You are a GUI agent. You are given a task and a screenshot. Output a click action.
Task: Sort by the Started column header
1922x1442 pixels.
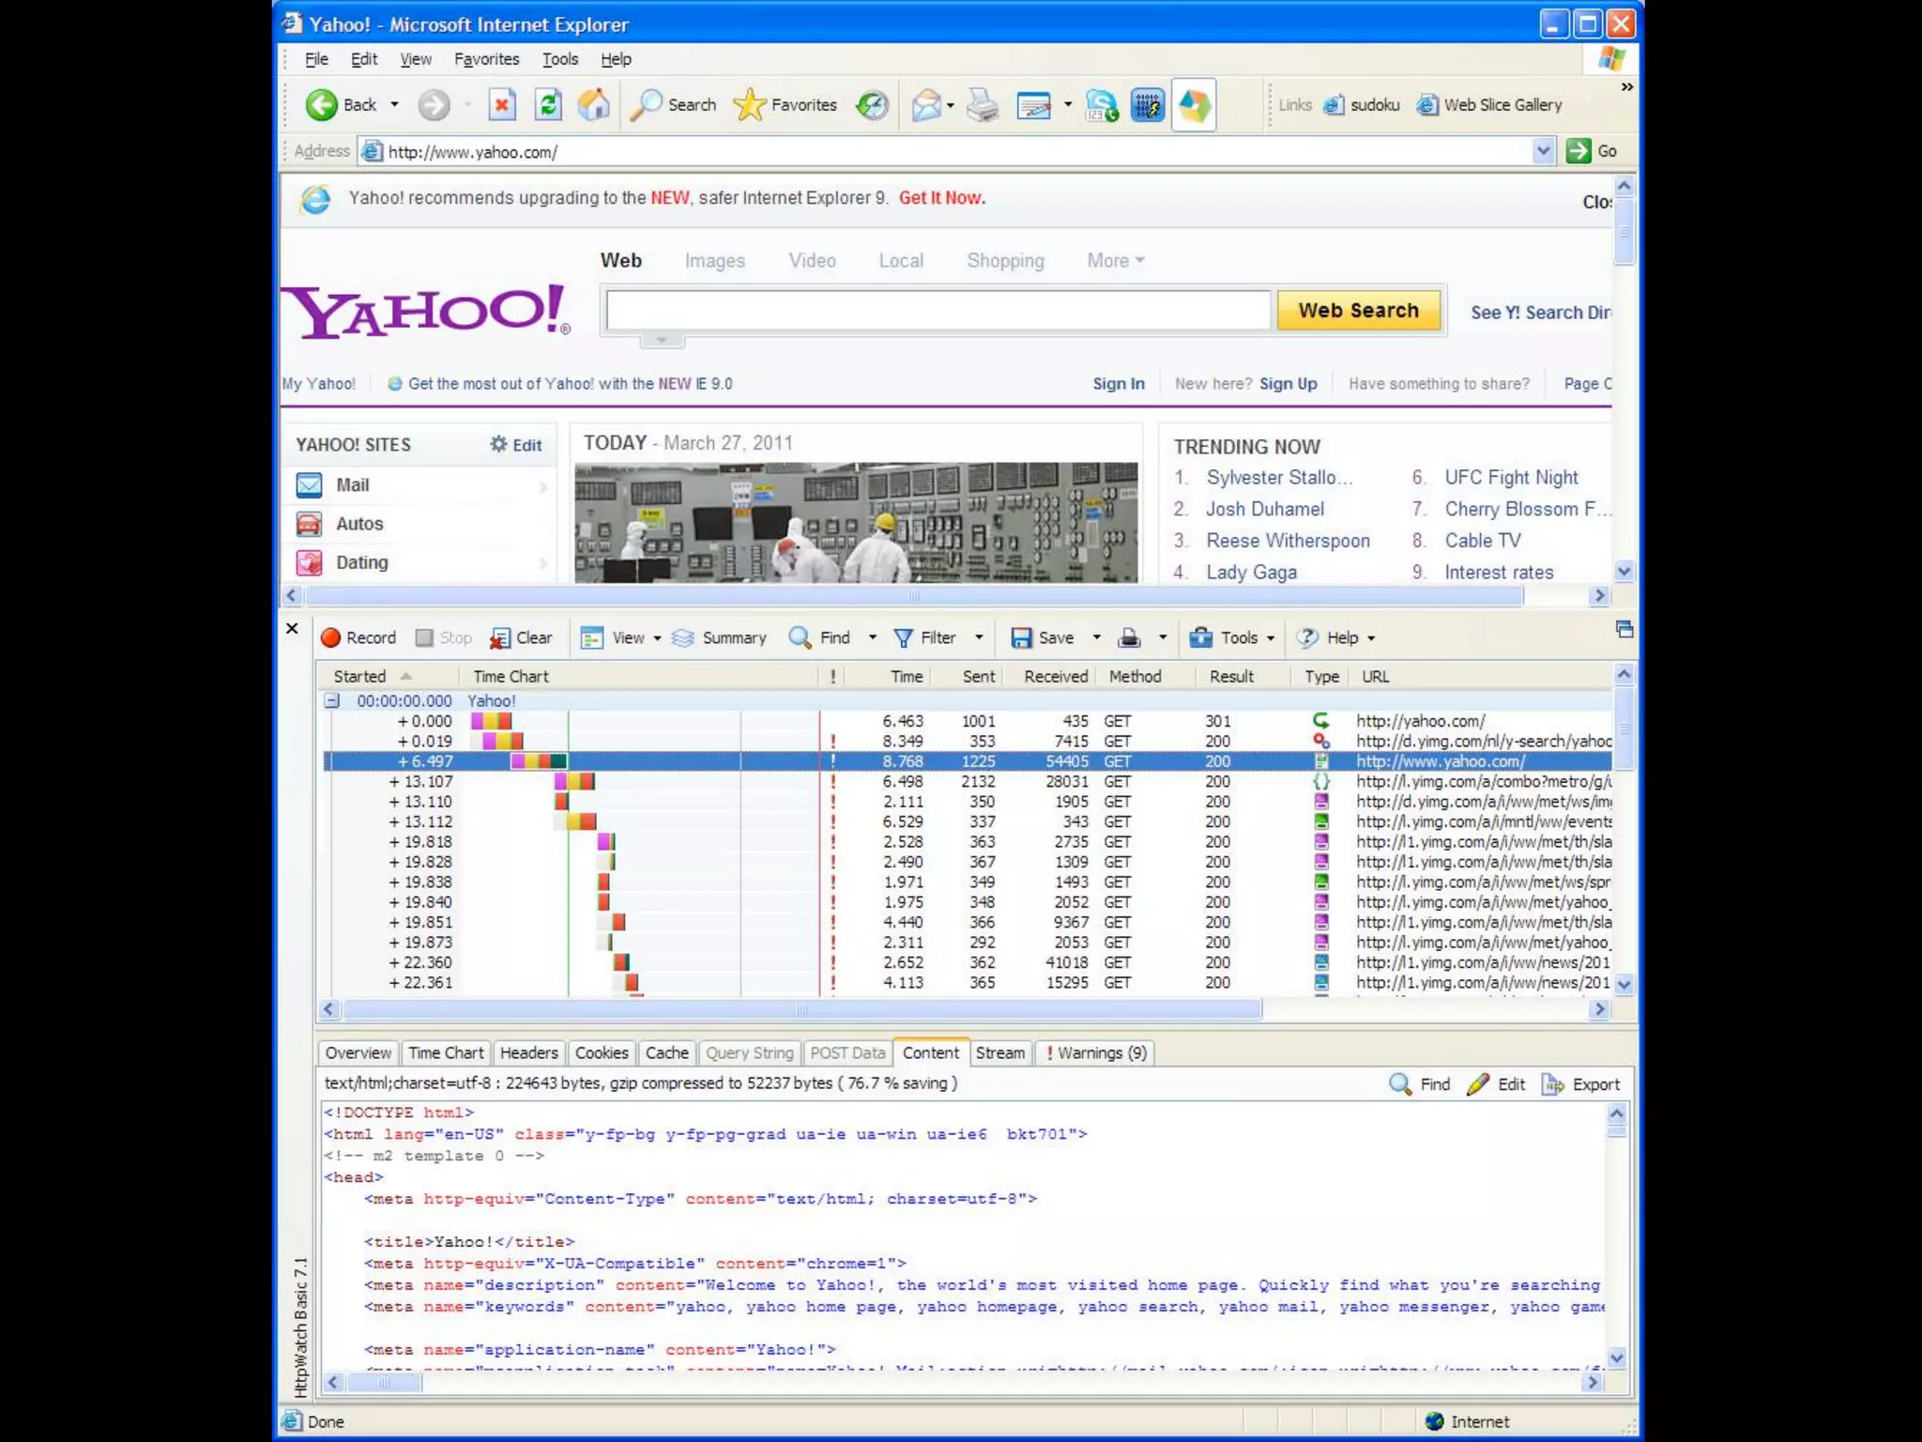tap(388, 676)
